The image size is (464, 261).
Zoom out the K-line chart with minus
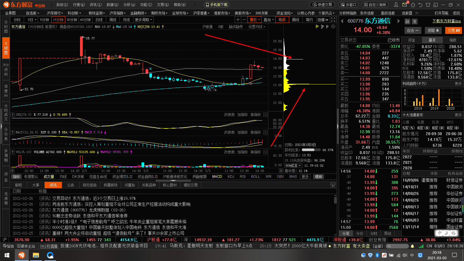tap(244, 20)
